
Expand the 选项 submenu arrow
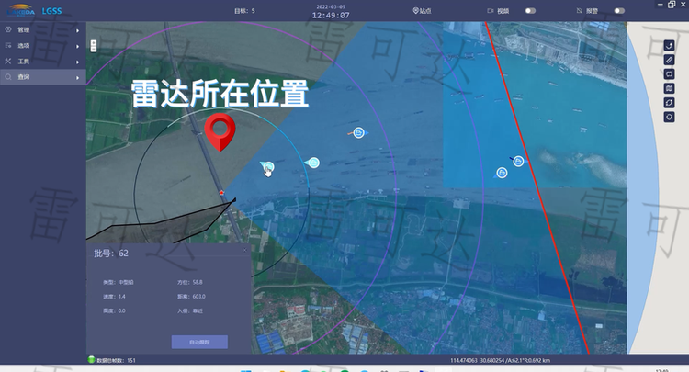(78, 46)
